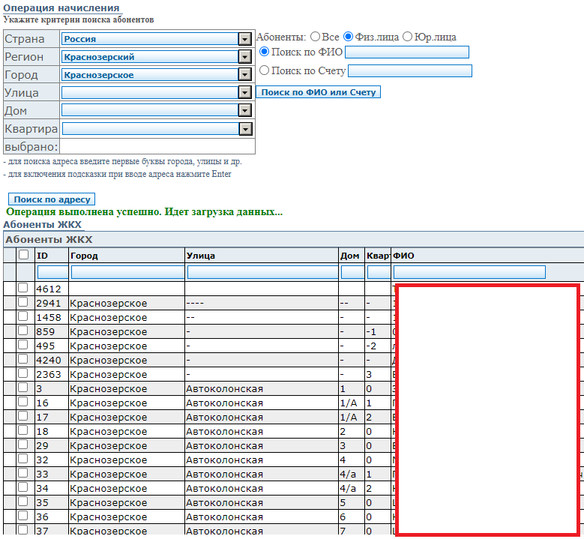Click the ФИО search text field
Screen dimensions: 584x539
406,52
